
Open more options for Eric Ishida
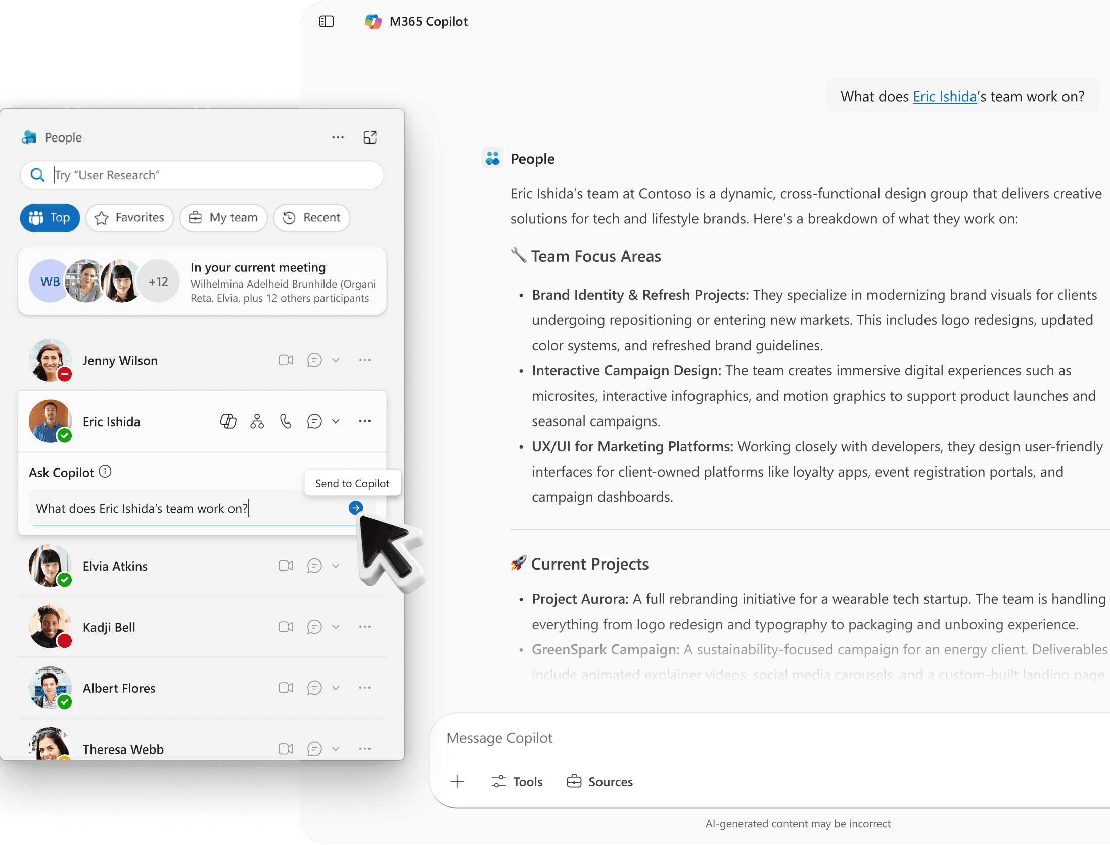click(x=365, y=421)
